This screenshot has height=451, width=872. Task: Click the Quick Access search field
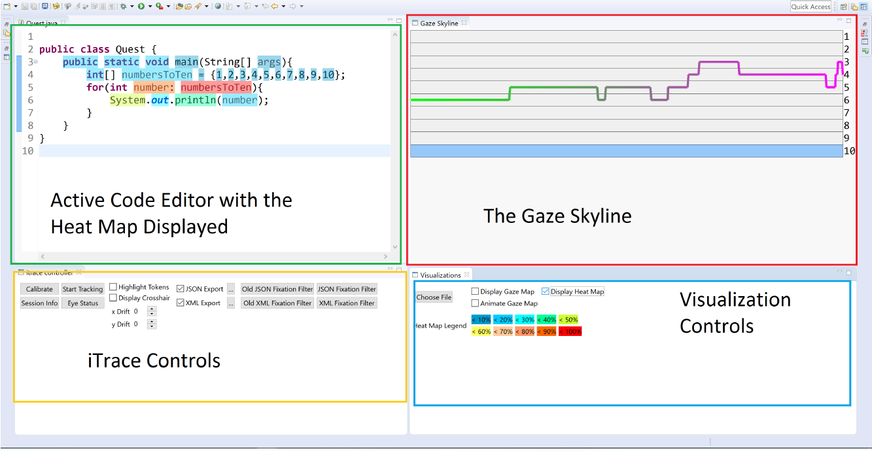(811, 7)
